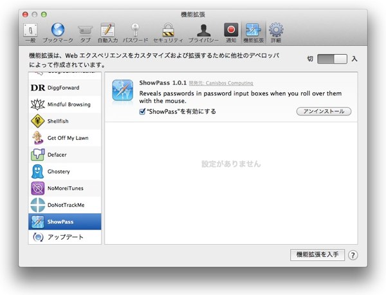Click the Defacer label text
Screen dimensions: 386x295
coord(57,155)
